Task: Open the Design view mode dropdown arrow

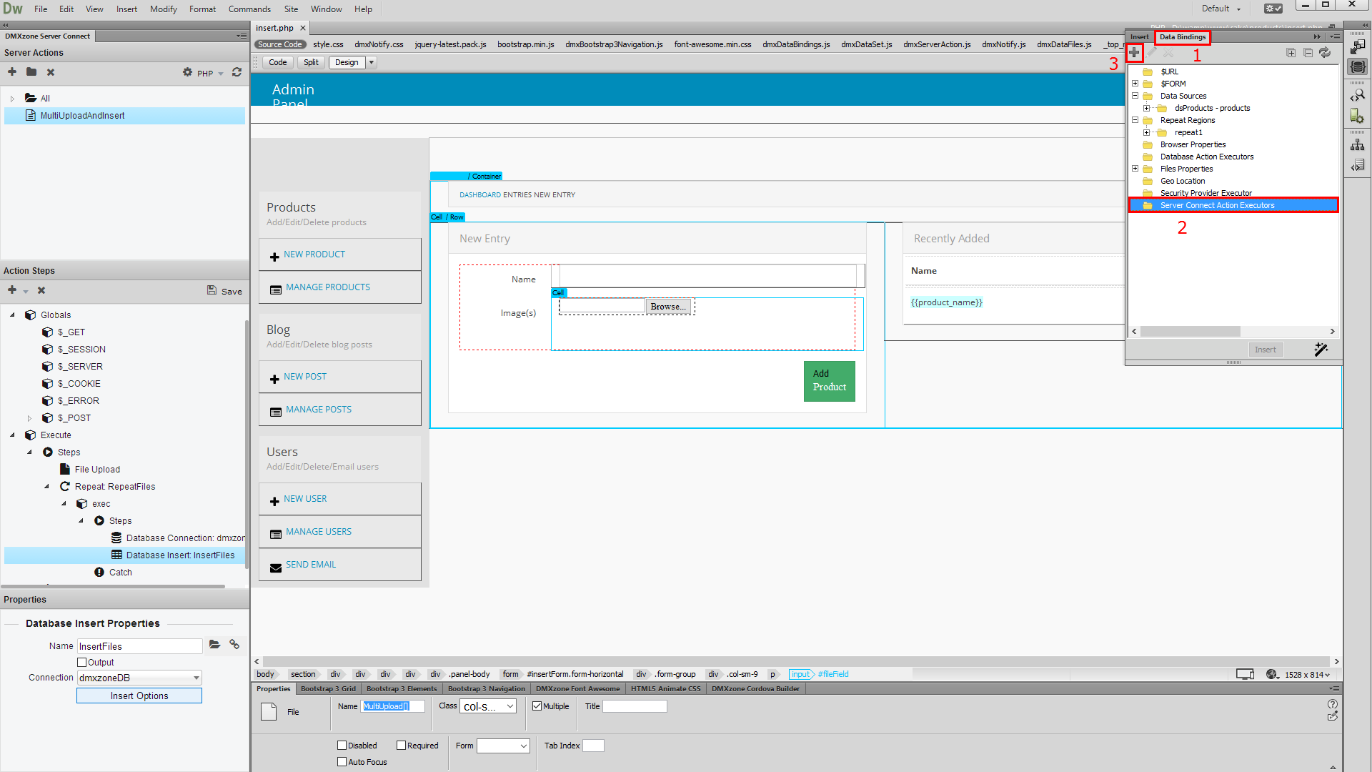Action: click(372, 62)
